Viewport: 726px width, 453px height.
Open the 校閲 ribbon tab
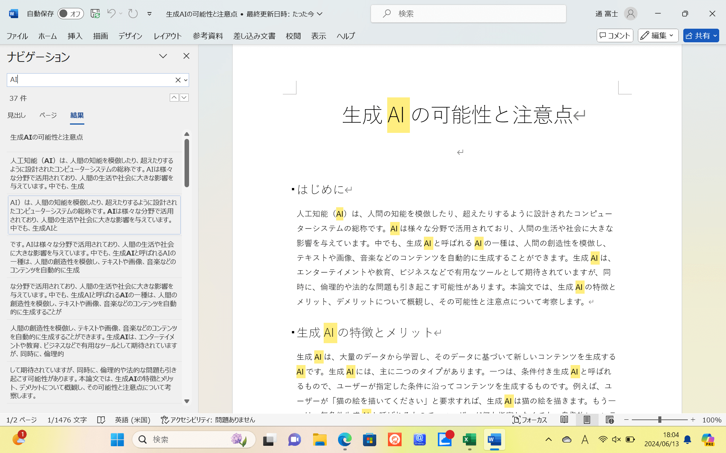(293, 36)
